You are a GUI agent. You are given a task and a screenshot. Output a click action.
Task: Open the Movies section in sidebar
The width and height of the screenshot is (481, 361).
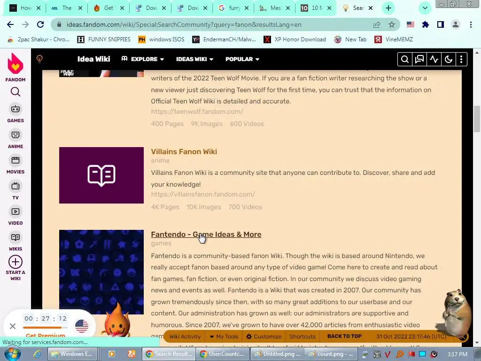tap(16, 165)
